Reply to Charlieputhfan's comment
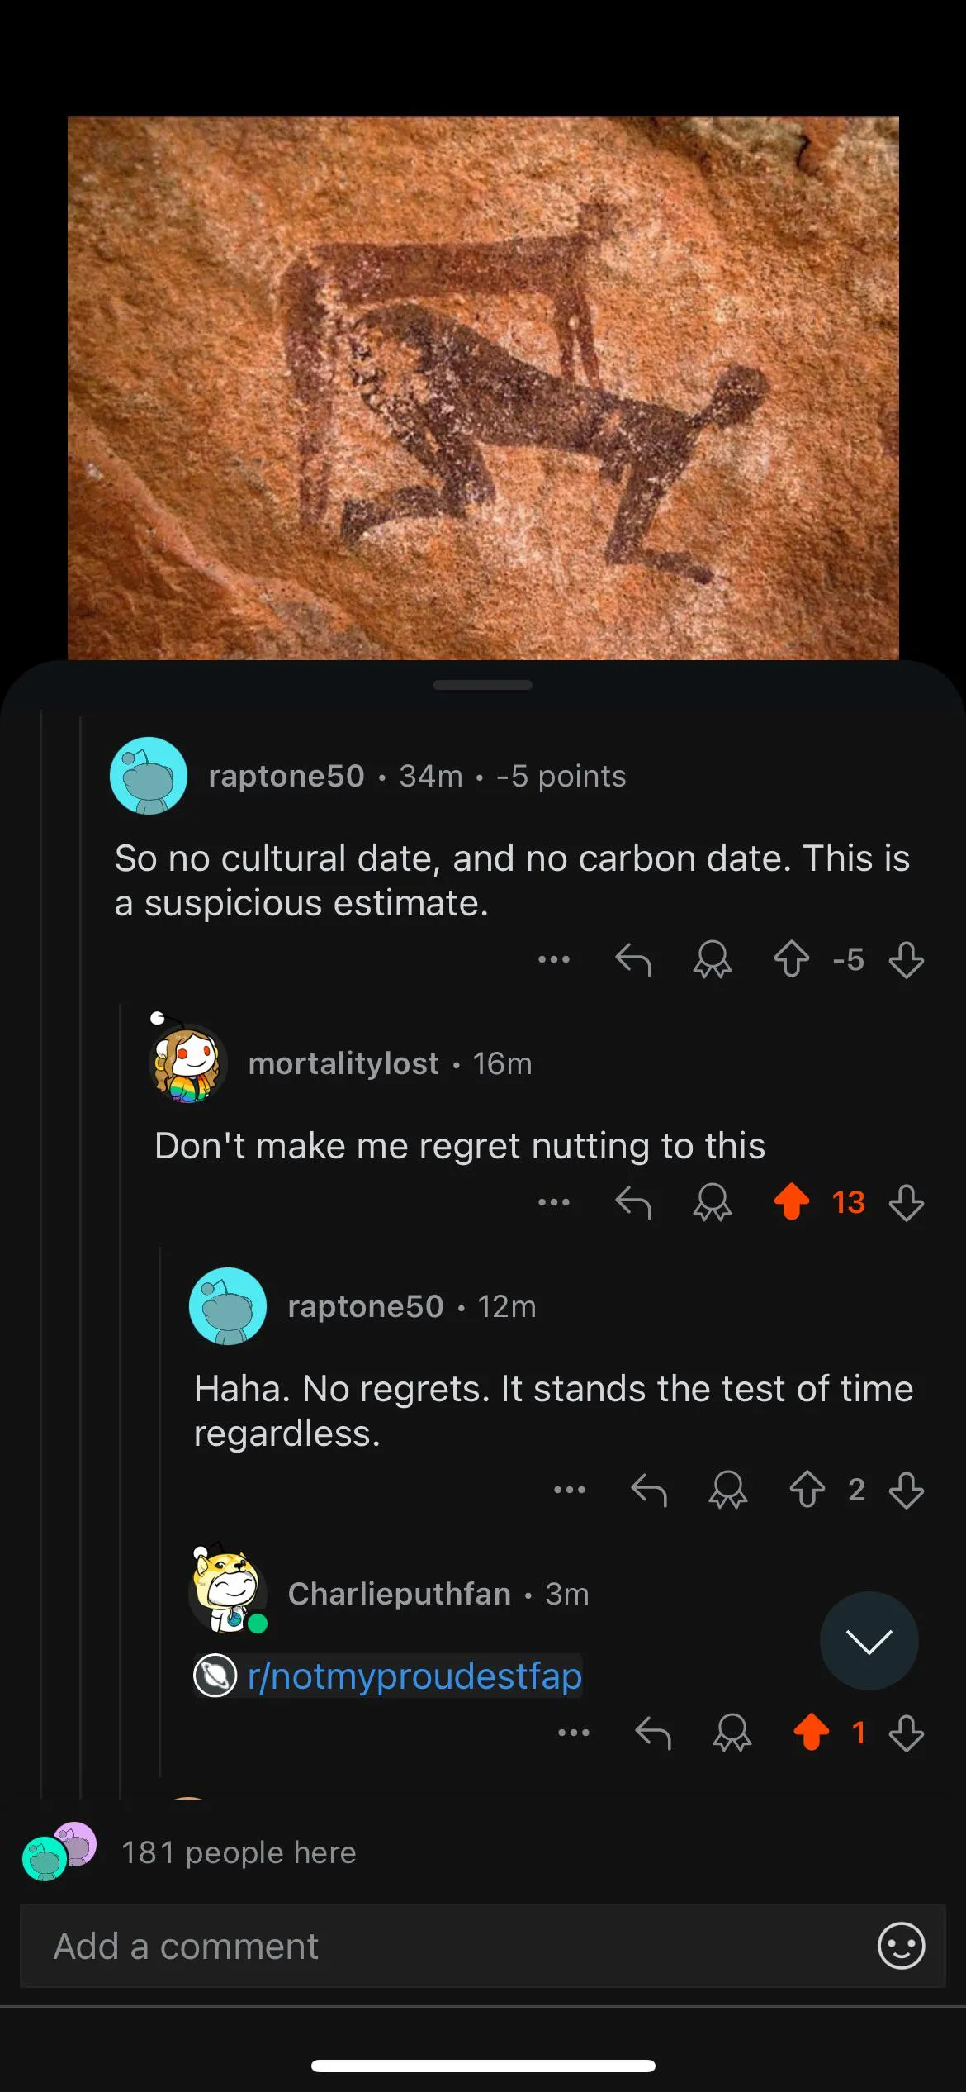The width and height of the screenshot is (966, 2092). (653, 1733)
